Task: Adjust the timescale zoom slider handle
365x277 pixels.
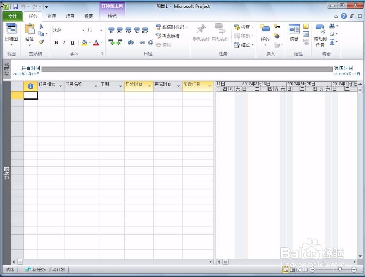Action: tap(340, 269)
